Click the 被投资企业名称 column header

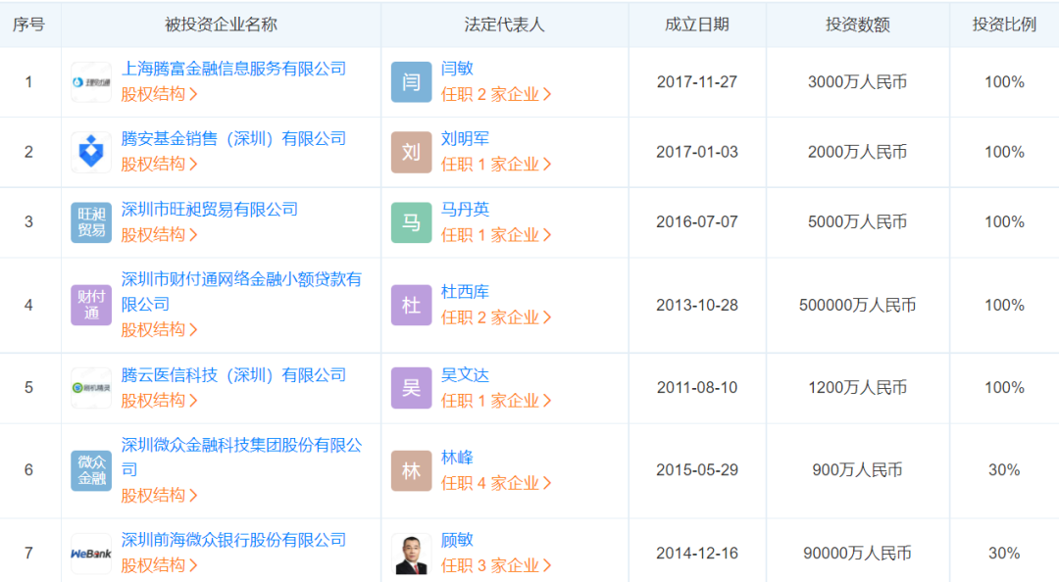tap(221, 24)
